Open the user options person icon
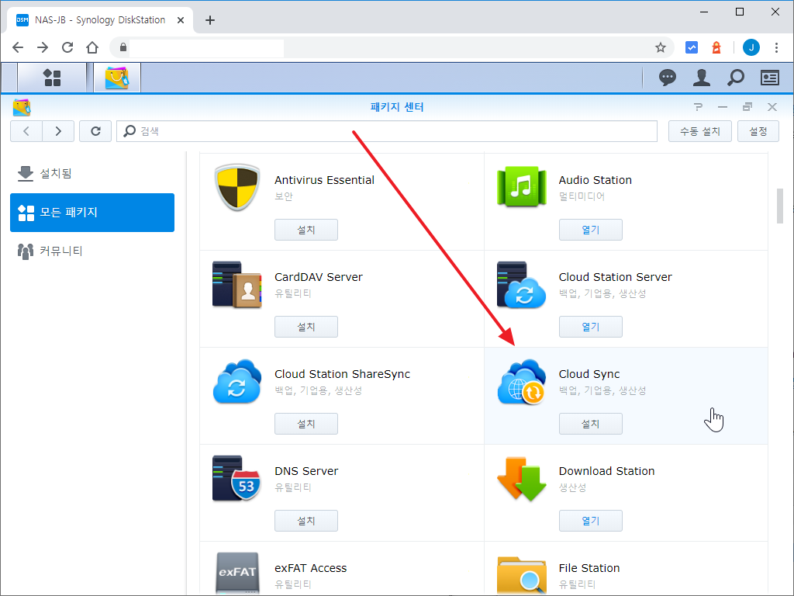Screen dimensions: 794x596 (701, 78)
